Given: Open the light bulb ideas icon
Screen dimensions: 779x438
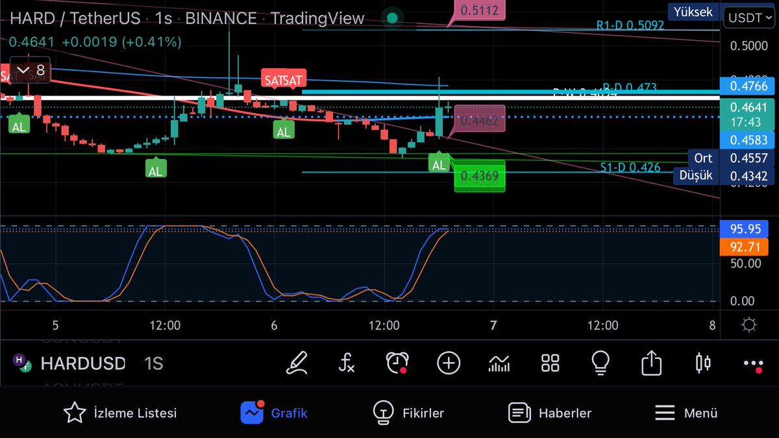Looking at the screenshot, I should (x=600, y=363).
